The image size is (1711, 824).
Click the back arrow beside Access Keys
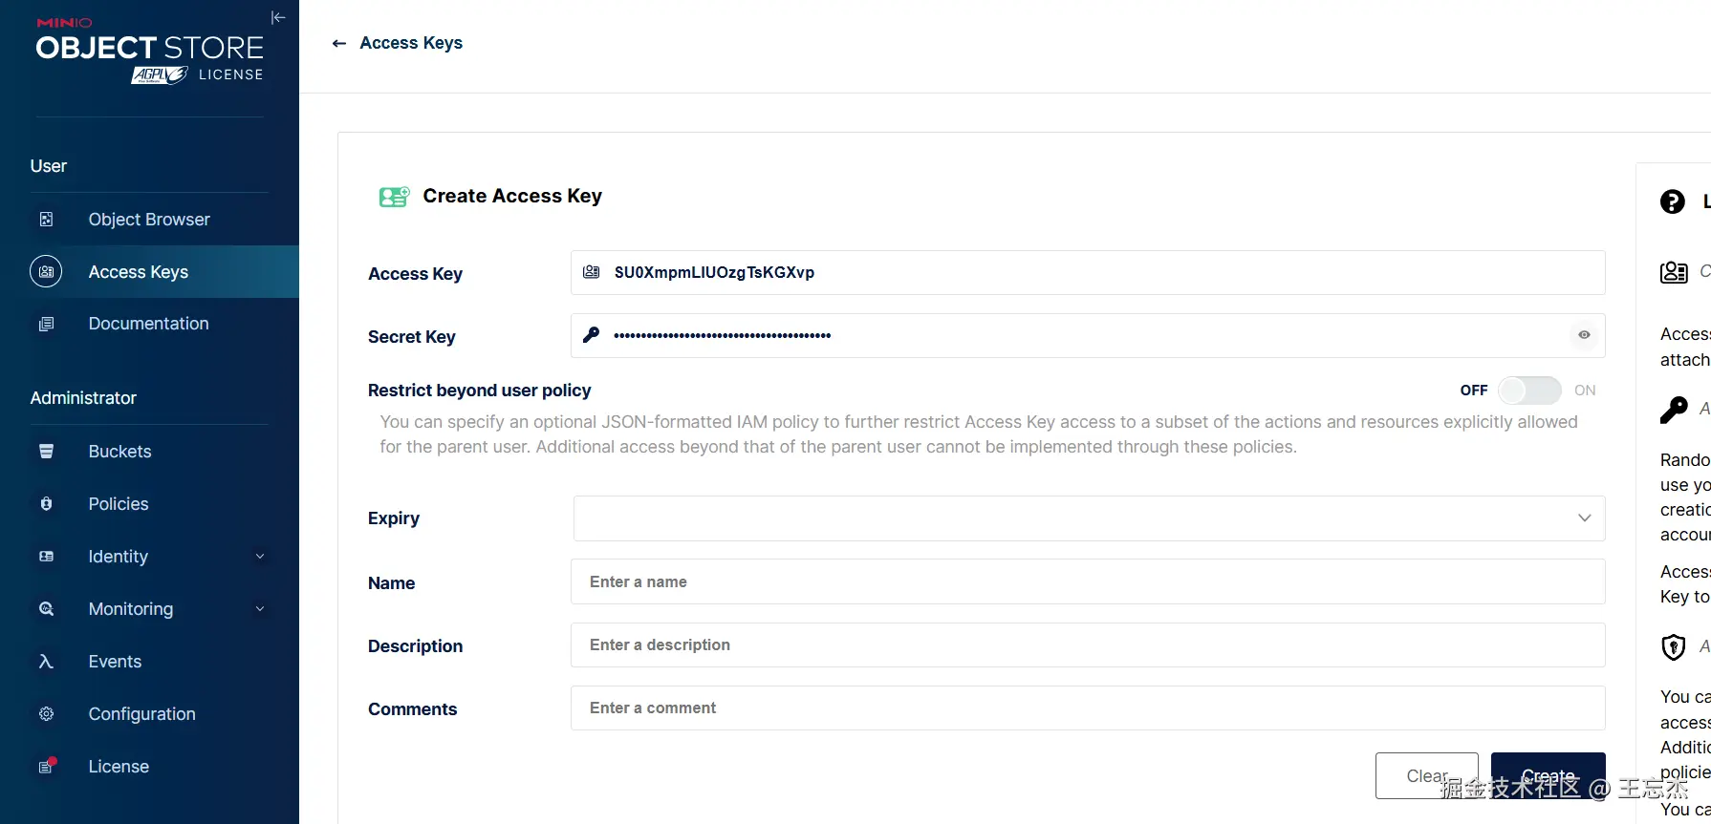(338, 43)
